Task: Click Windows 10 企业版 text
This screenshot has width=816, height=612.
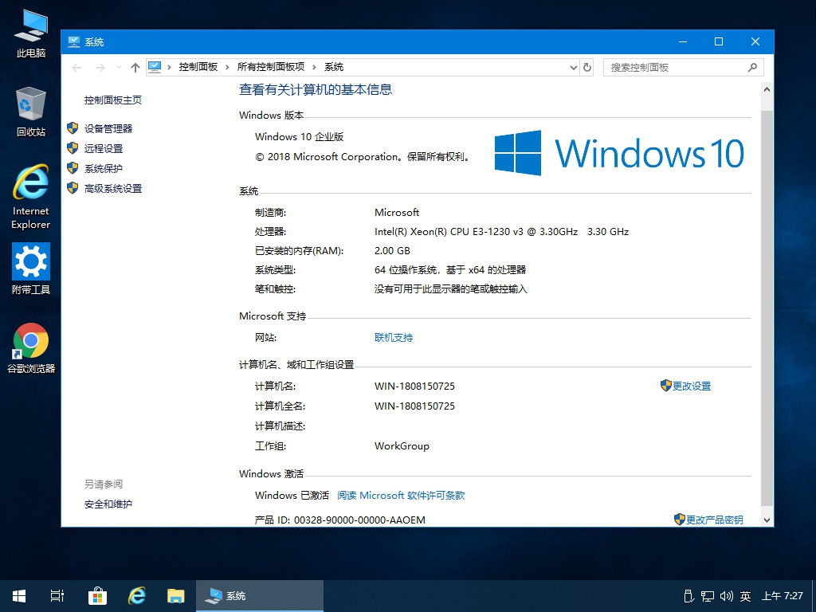Action: 300,137
